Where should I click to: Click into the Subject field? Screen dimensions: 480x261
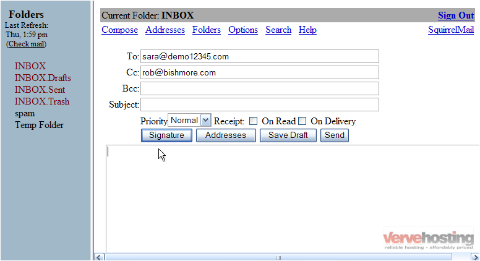[260, 105]
